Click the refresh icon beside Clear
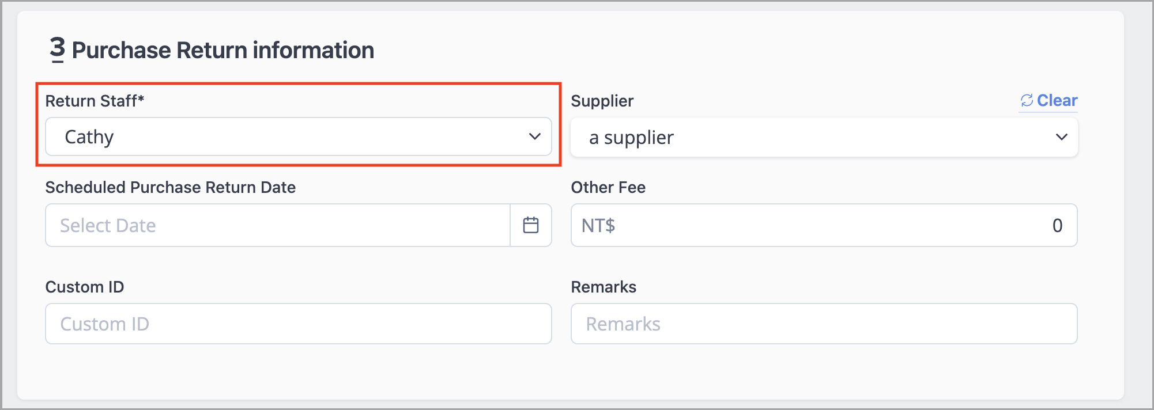 pos(1027,101)
